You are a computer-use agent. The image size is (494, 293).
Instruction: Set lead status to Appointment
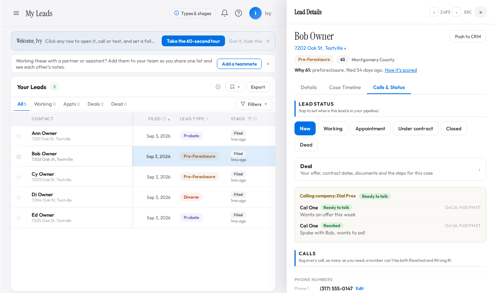click(x=370, y=128)
